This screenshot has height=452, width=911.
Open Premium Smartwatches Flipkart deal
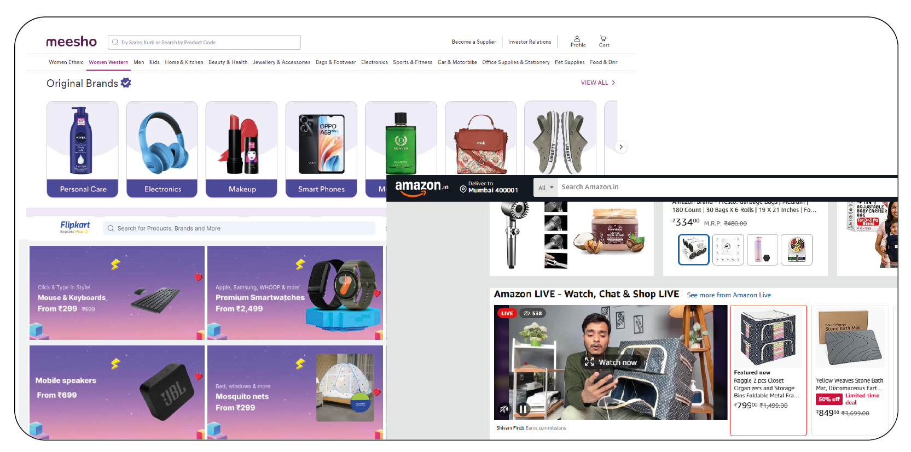click(x=295, y=293)
